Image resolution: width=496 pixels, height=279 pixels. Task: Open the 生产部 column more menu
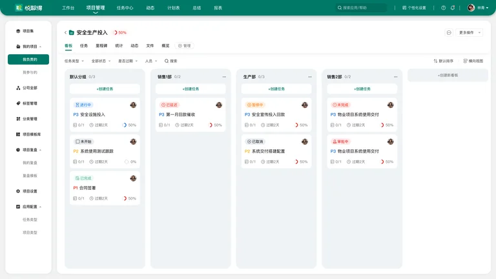pos(310,77)
